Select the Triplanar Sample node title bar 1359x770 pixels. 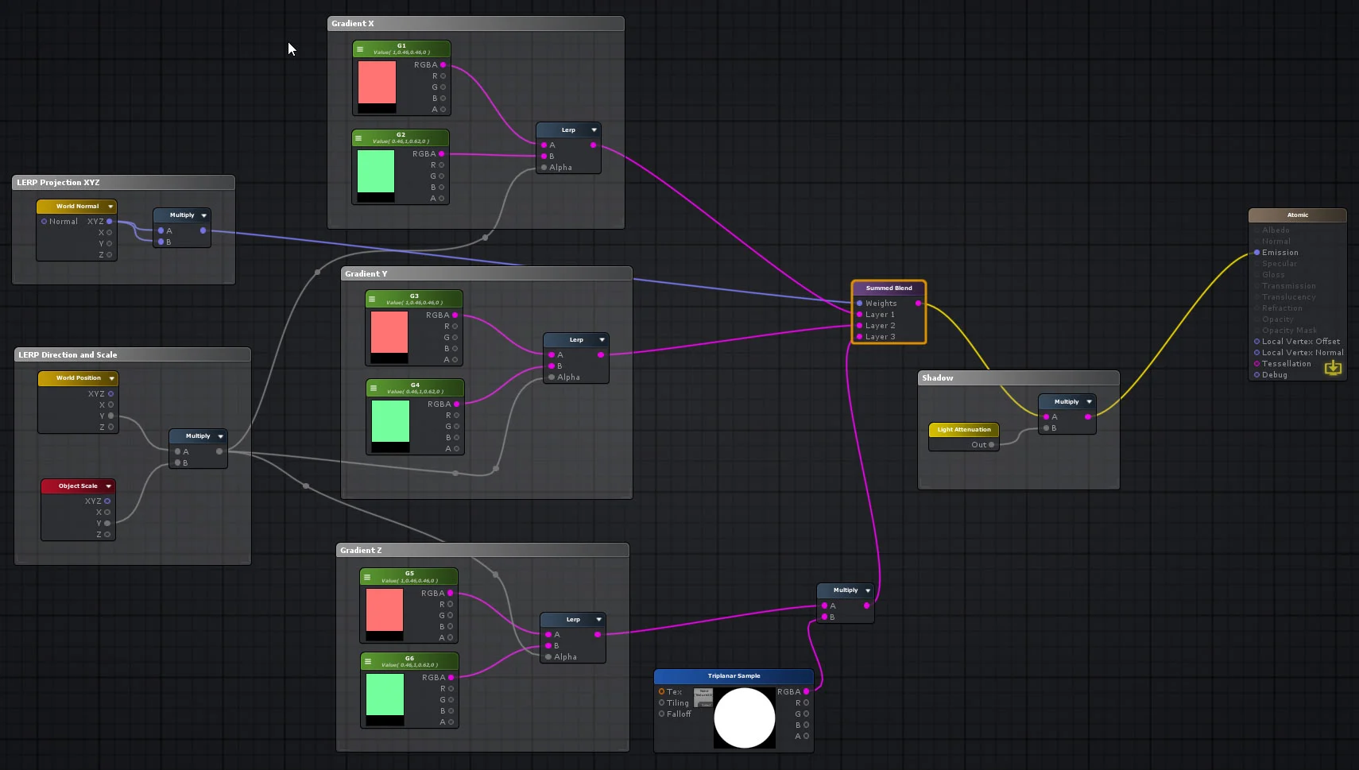click(734, 676)
